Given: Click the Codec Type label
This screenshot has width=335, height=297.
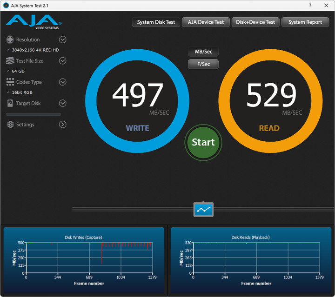Looking at the screenshot, I should pyautogui.click(x=29, y=82).
